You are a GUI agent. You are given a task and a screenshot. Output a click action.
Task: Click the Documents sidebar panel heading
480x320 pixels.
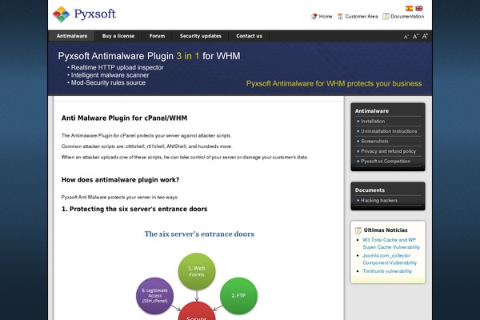(370, 190)
